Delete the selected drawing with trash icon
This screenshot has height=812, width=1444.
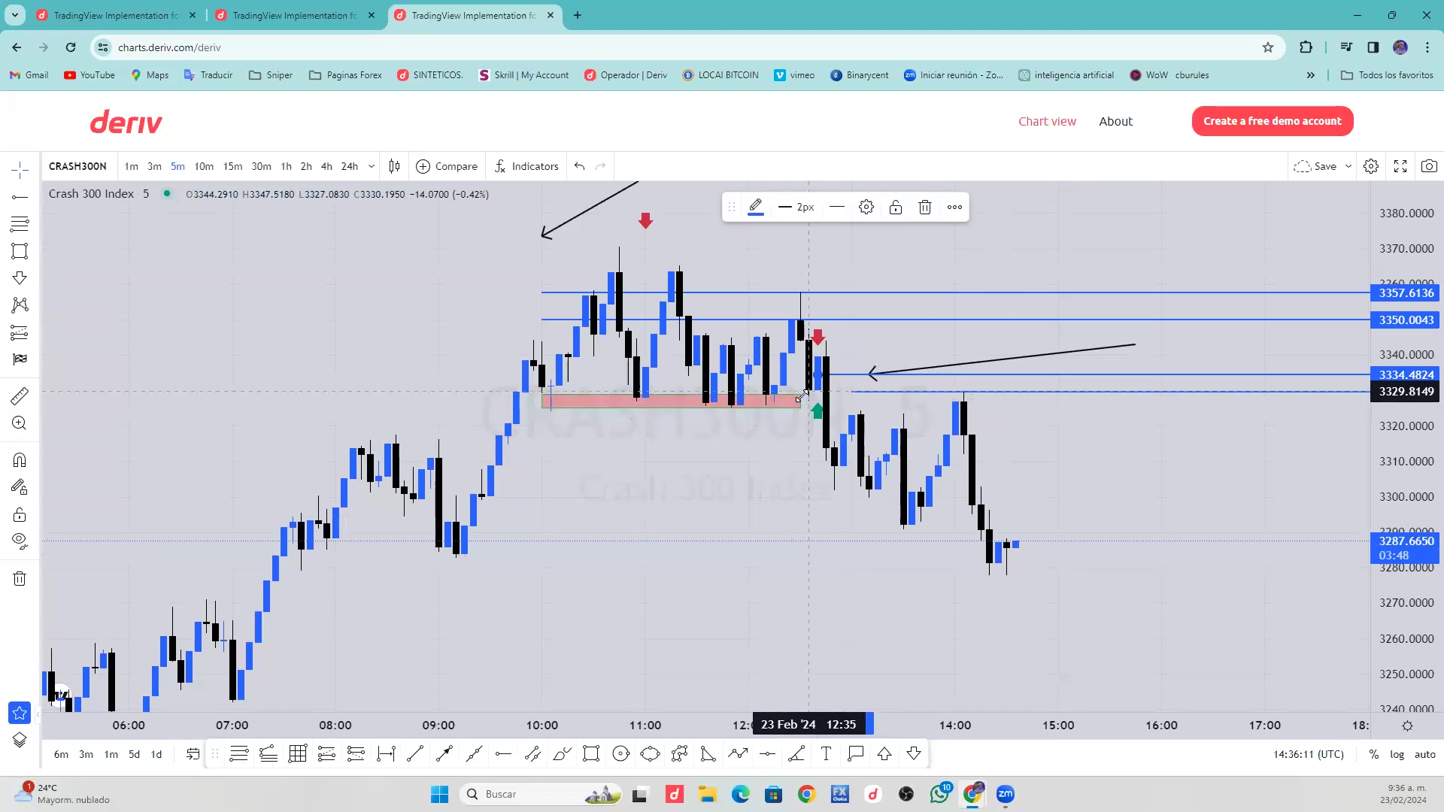(x=925, y=208)
